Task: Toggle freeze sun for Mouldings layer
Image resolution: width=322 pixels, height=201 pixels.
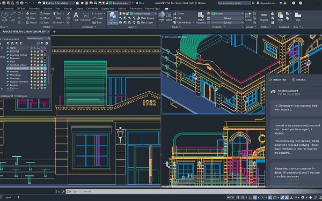Action: coord(35,75)
